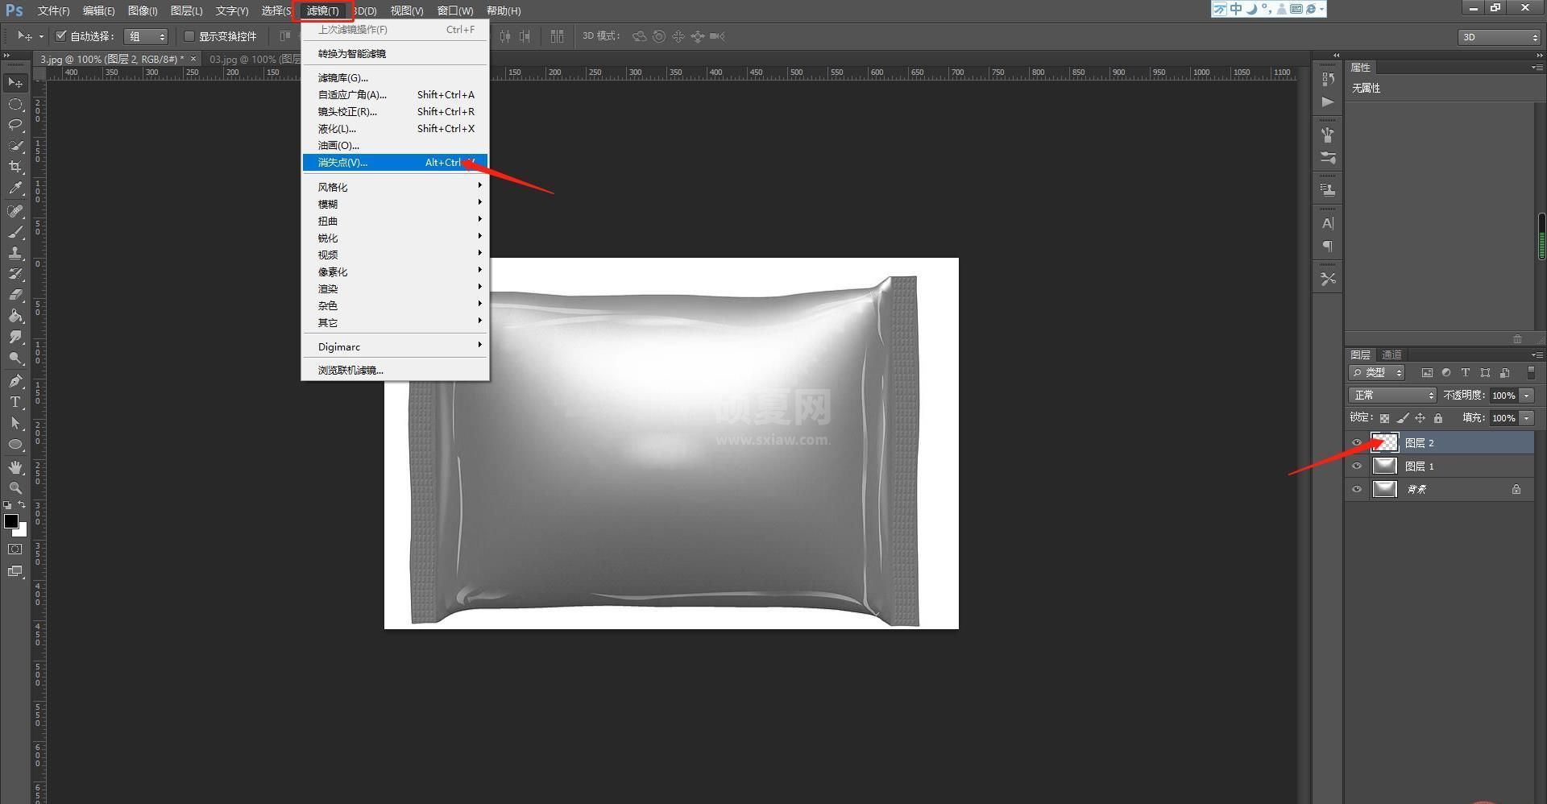Swap foreground and background colors
This screenshot has width=1547, height=804.
pyautogui.click(x=22, y=505)
